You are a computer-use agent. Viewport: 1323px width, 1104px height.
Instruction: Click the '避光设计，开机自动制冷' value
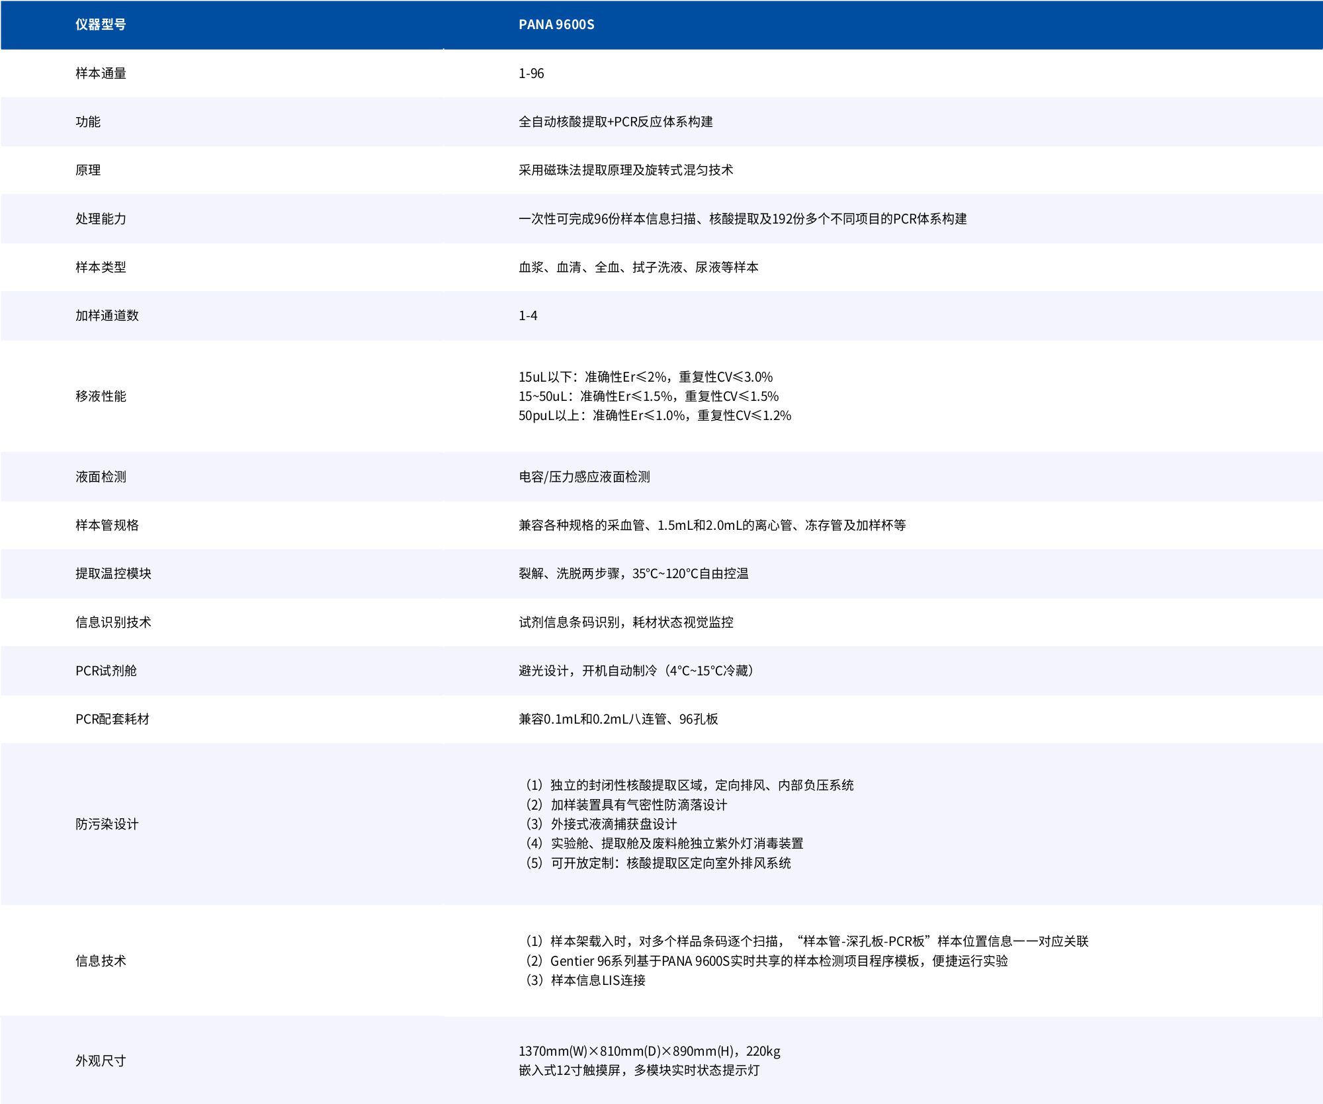[x=638, y=671]
